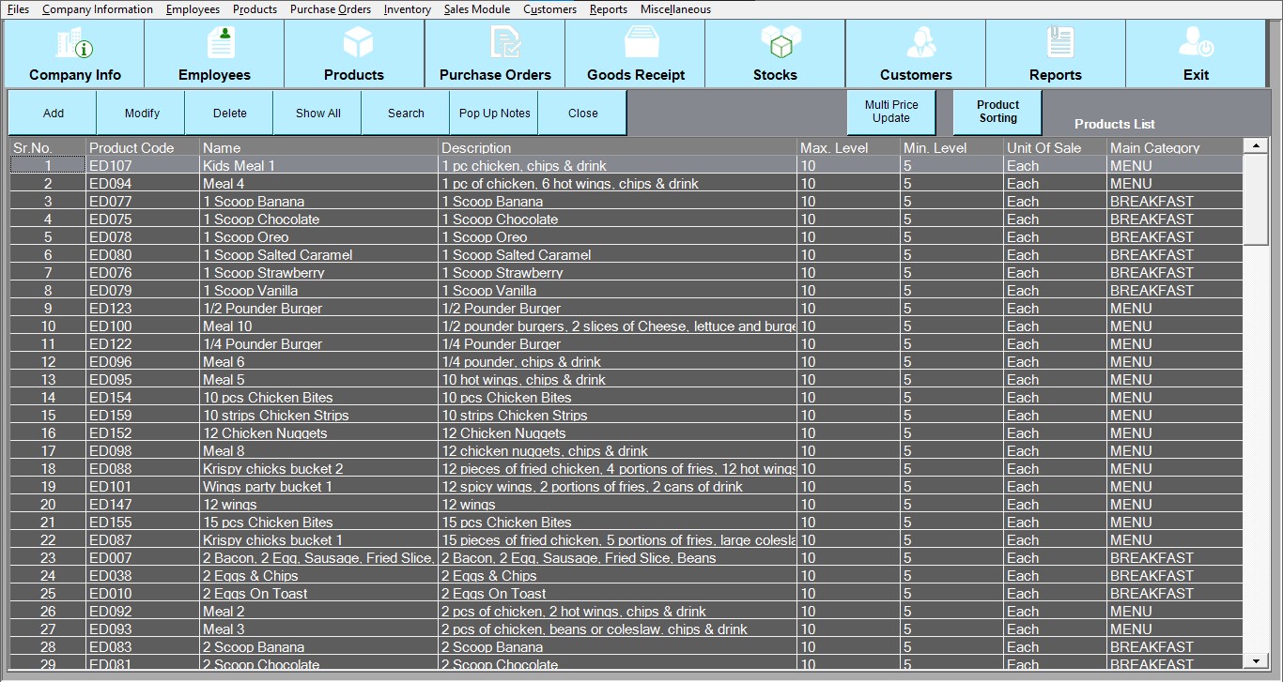Open Multi Price Update
This screenshot has width=1283, height=682.
(890, 112)
